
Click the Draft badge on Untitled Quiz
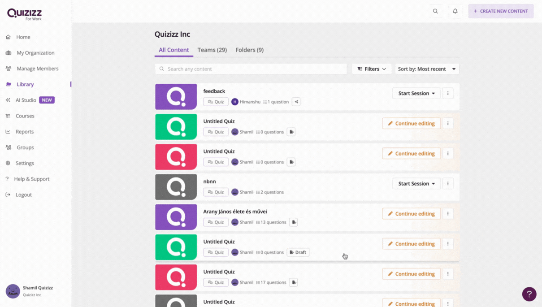click(x=298, y=252)
